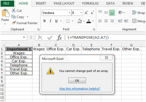Click the Increase Indent icon

[x=126, y=21]
